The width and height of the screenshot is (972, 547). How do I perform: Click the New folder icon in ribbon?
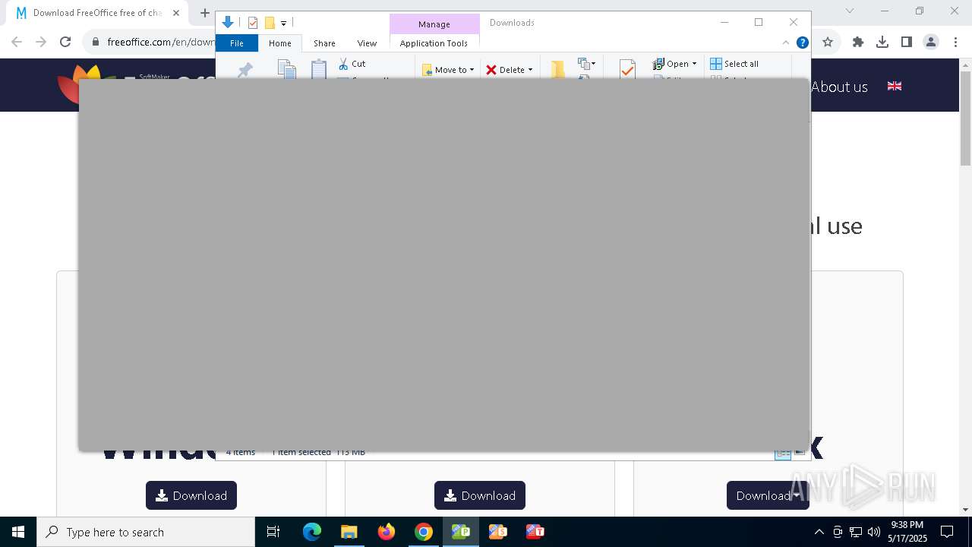point(558,69)
